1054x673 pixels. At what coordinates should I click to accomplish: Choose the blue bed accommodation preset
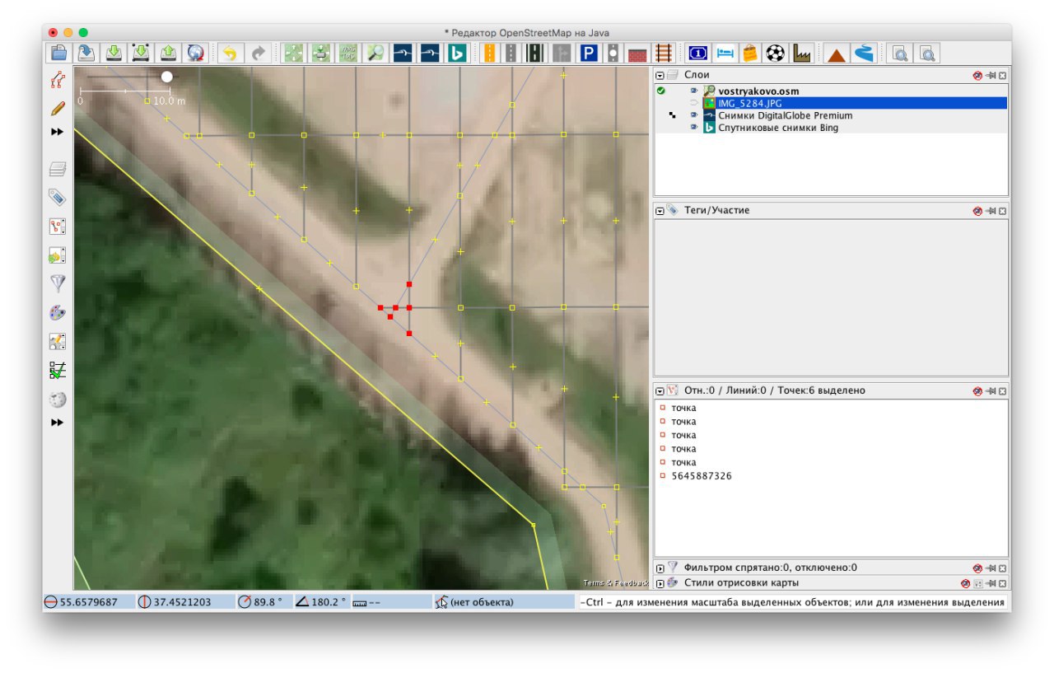coord(724,54)
